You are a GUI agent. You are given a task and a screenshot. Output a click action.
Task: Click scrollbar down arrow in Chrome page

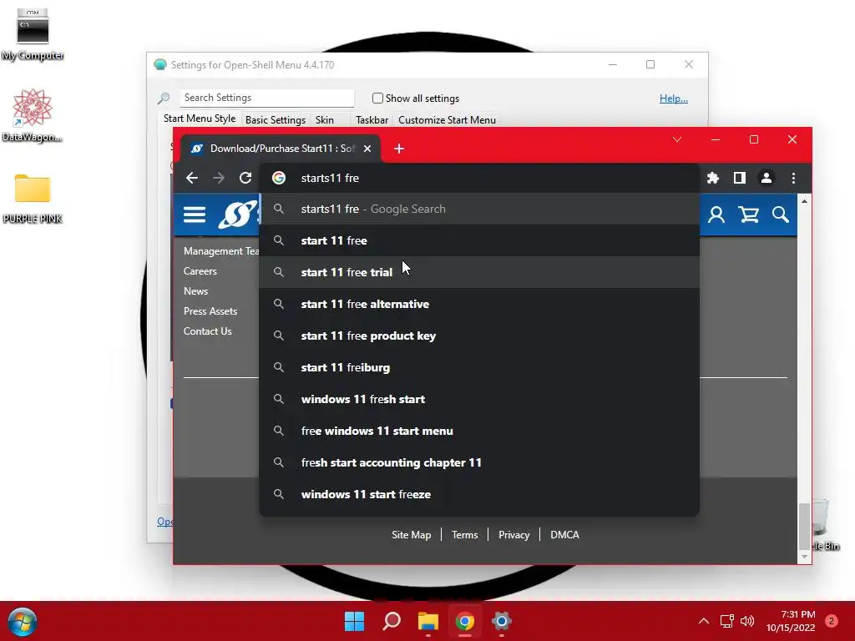804,557
